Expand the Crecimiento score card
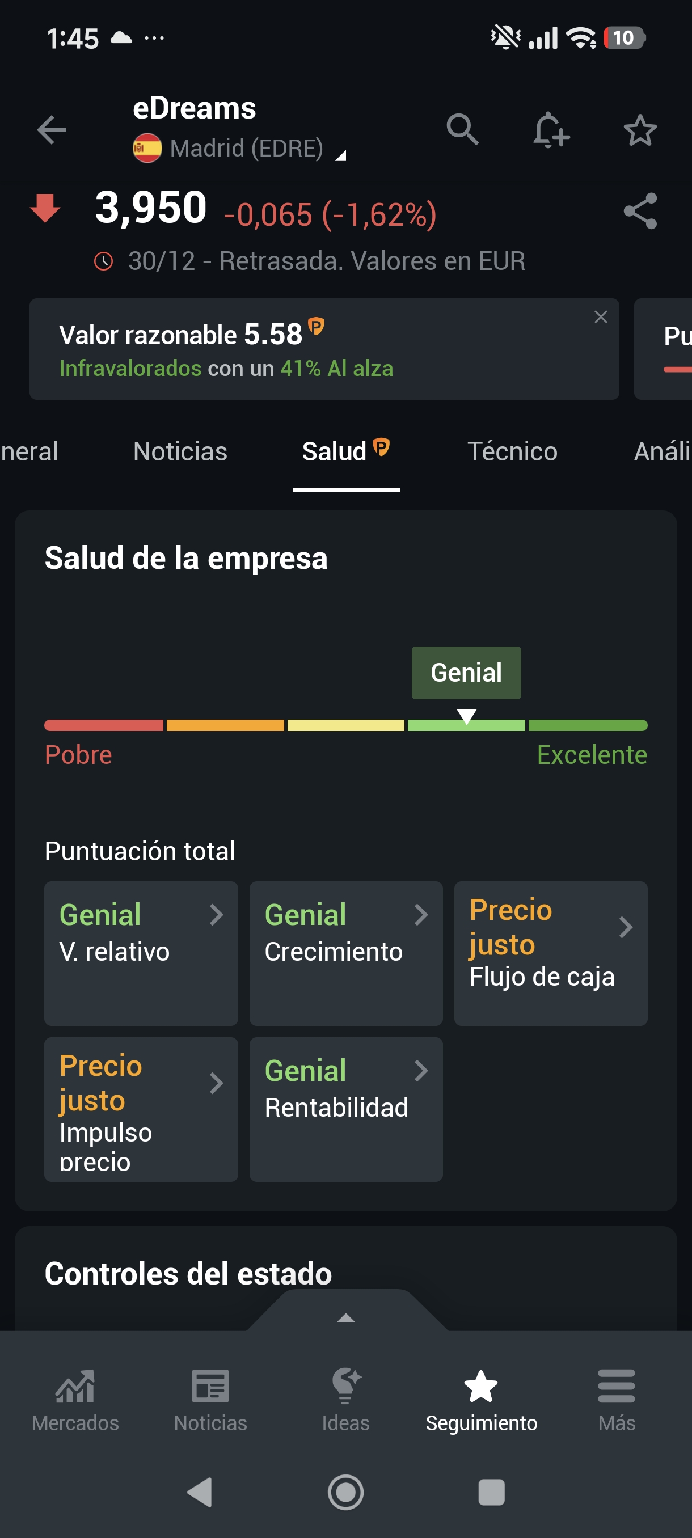This screenshot has width=692, height=1538. point(345,953)
